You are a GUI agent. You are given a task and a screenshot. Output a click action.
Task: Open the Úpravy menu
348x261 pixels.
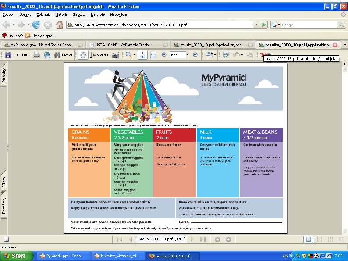[x=25, y=14]
